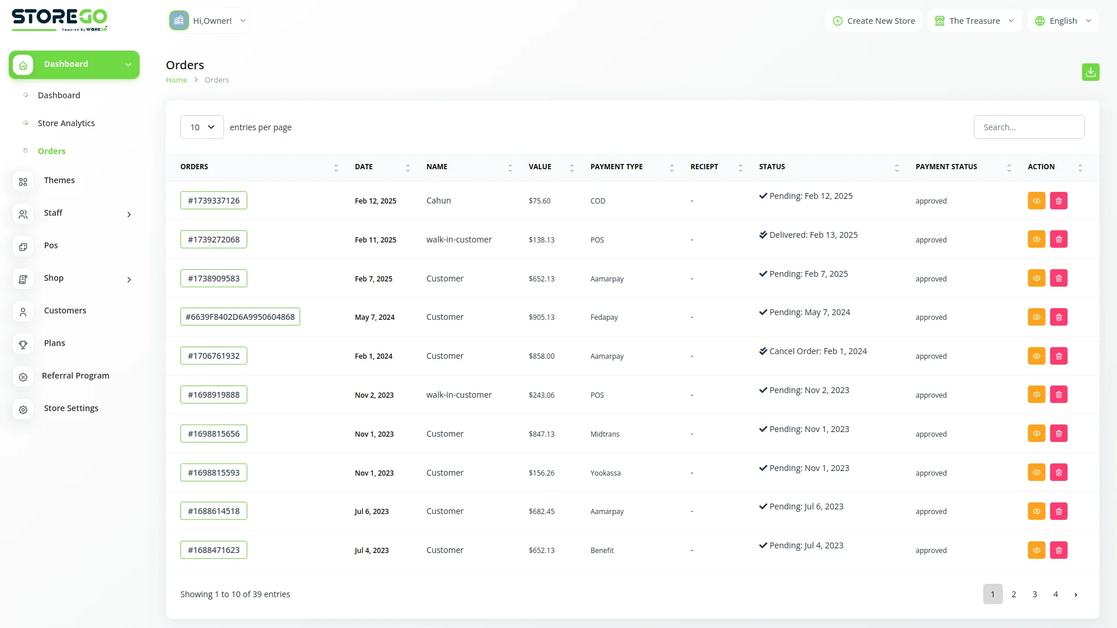This screenshot has height=628, width=1117.
Task: Open order link #6639F8402D6A9950604868
Action: 240,317
